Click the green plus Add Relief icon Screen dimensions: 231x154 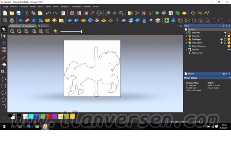pos(167,20)
